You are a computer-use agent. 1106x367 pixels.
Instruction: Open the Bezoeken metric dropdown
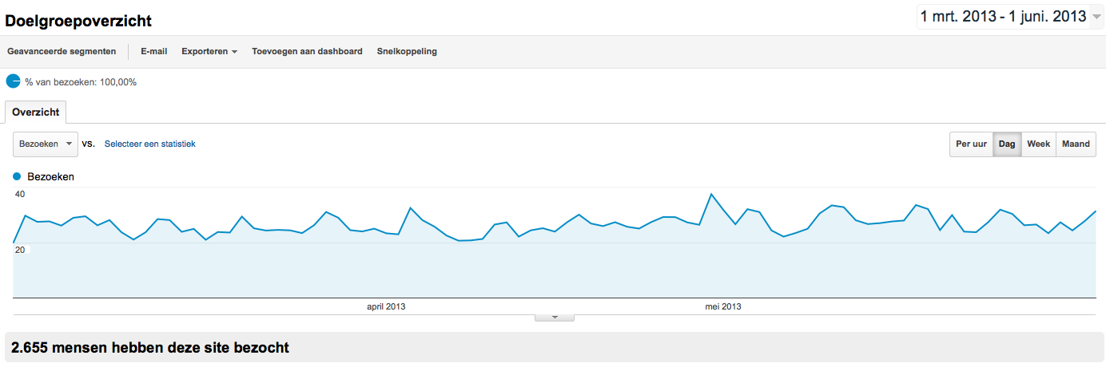click(46, 144)
